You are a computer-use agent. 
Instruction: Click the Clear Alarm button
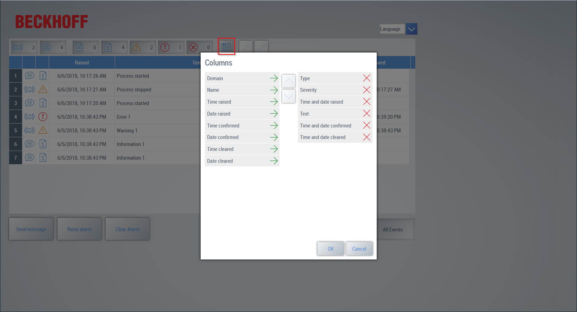127,229
